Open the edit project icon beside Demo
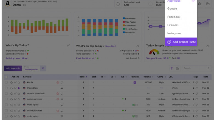This screenshot has height=120, width=214. tap(24, 5)
